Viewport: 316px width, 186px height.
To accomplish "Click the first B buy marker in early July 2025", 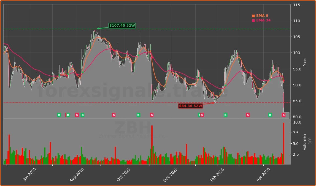I will pyautogui.click(x=59, y=115).
